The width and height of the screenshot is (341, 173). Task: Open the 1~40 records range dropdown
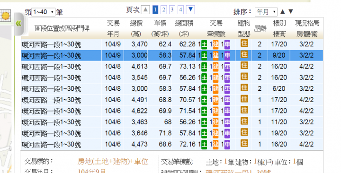click(43, 12)
